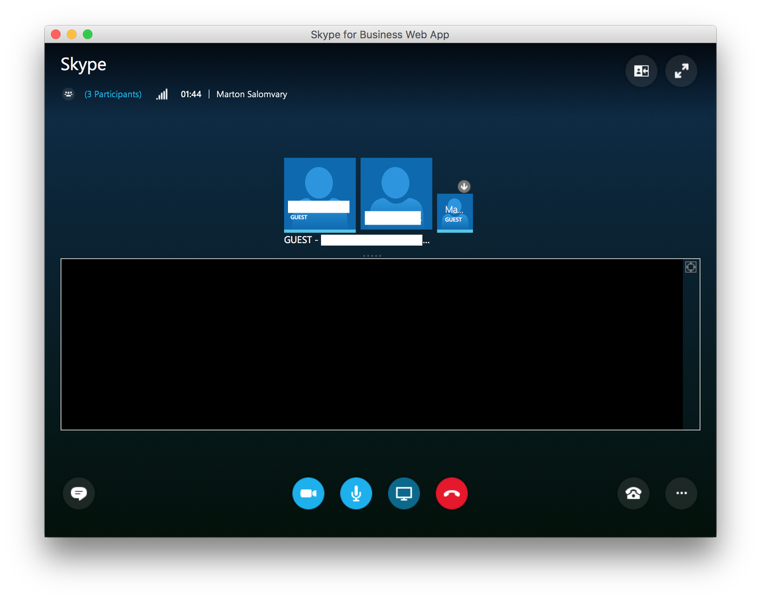
Task: Open the screen sharing present button
Action: tap(404, 493)
